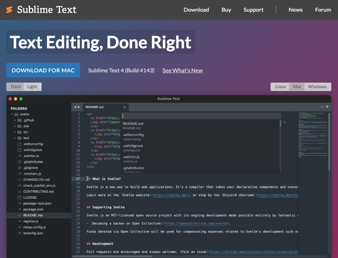This screenshot has width=338, height=258.
Task: Select README.md in Goto Anything results
Action: (x=201, y=126)
